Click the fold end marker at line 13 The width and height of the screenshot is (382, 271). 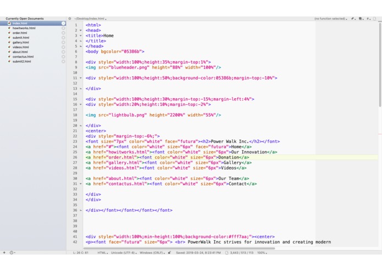pos(81,89)
